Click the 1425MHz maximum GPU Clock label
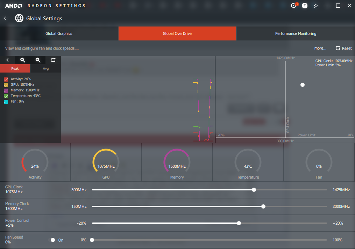This screenshot has width=355, height=249. (x=341, y=190)
